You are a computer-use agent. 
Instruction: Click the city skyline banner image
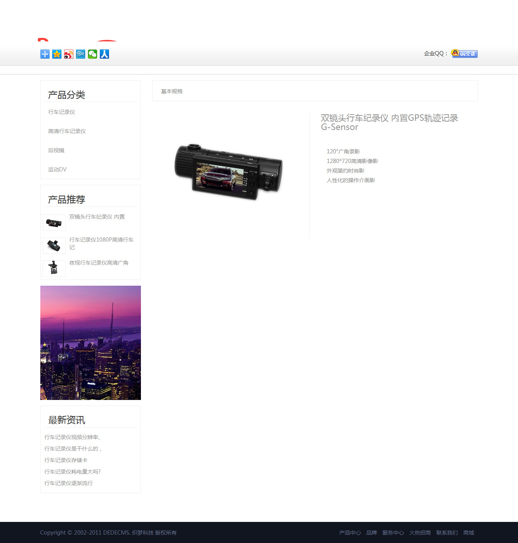pos(91,343)
